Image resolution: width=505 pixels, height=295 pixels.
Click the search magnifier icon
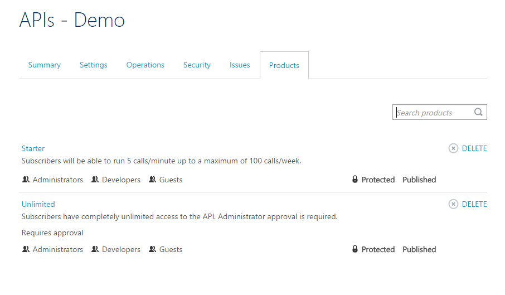[x=478, y=112]
